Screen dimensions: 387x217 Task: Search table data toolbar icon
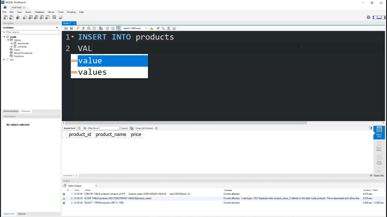click(54, 18)
